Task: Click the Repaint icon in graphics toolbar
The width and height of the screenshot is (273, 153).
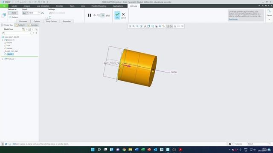Action: pyautogui.click(x=141, y=26)
